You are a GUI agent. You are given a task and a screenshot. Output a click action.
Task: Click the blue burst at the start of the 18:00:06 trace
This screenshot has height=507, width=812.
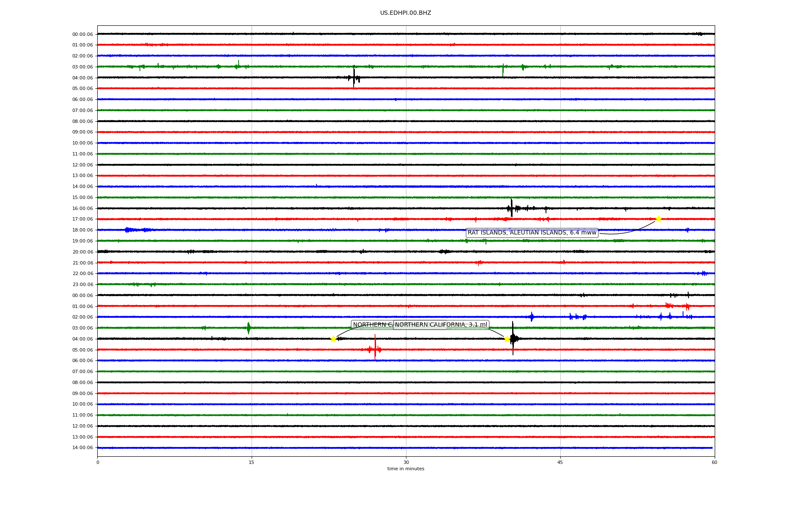pos(129,230)
